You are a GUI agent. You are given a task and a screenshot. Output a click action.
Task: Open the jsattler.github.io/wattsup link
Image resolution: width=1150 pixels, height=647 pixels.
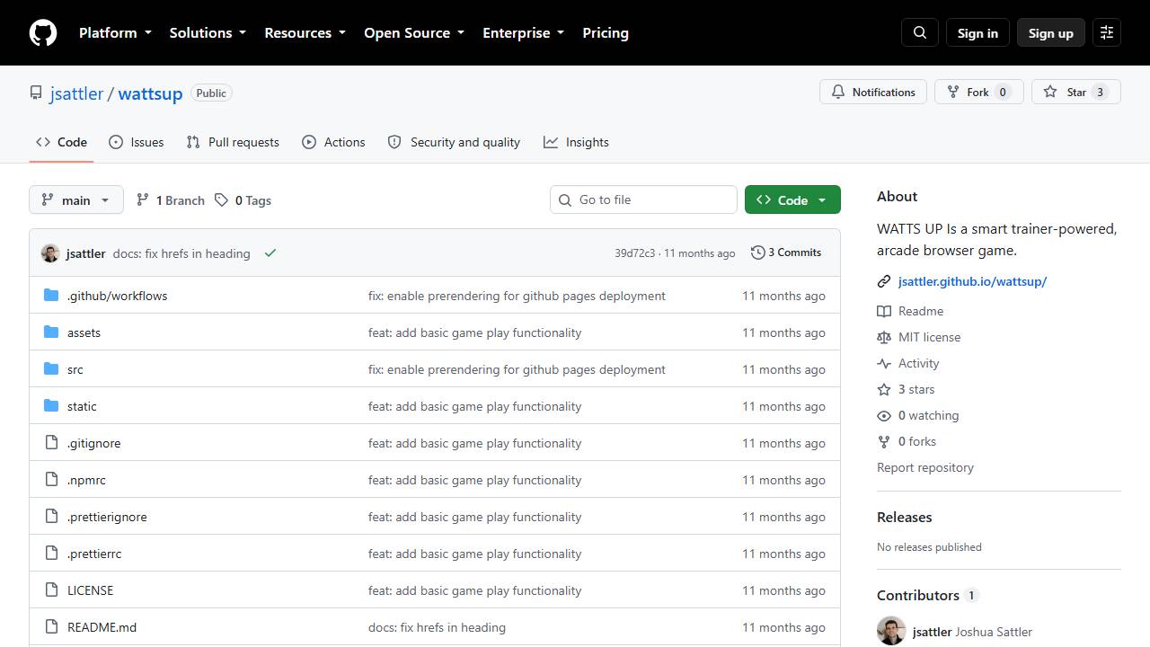[x=972, y=281]
